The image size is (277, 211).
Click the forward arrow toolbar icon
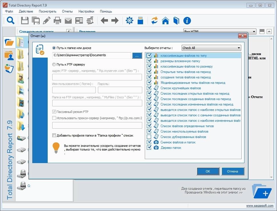115,21
